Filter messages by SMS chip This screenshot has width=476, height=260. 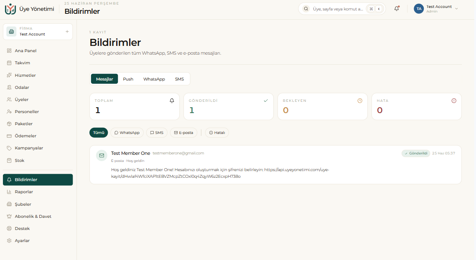[x=157, y=133]
